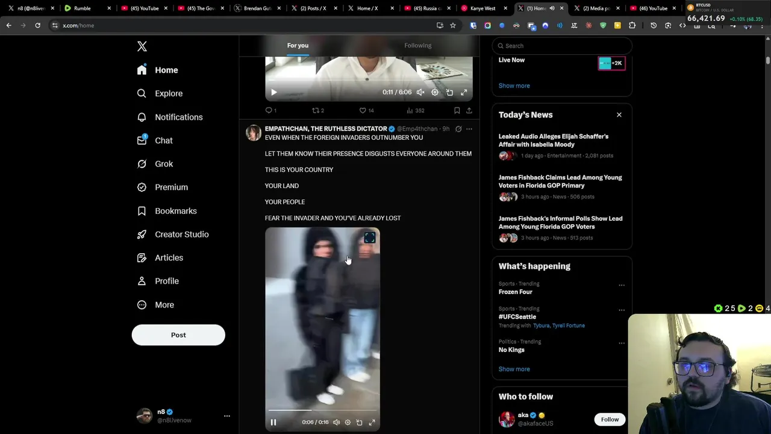Reply to the post with 1 comment
The height and width of the screenshot is (434, 771).
pos(270,110)
